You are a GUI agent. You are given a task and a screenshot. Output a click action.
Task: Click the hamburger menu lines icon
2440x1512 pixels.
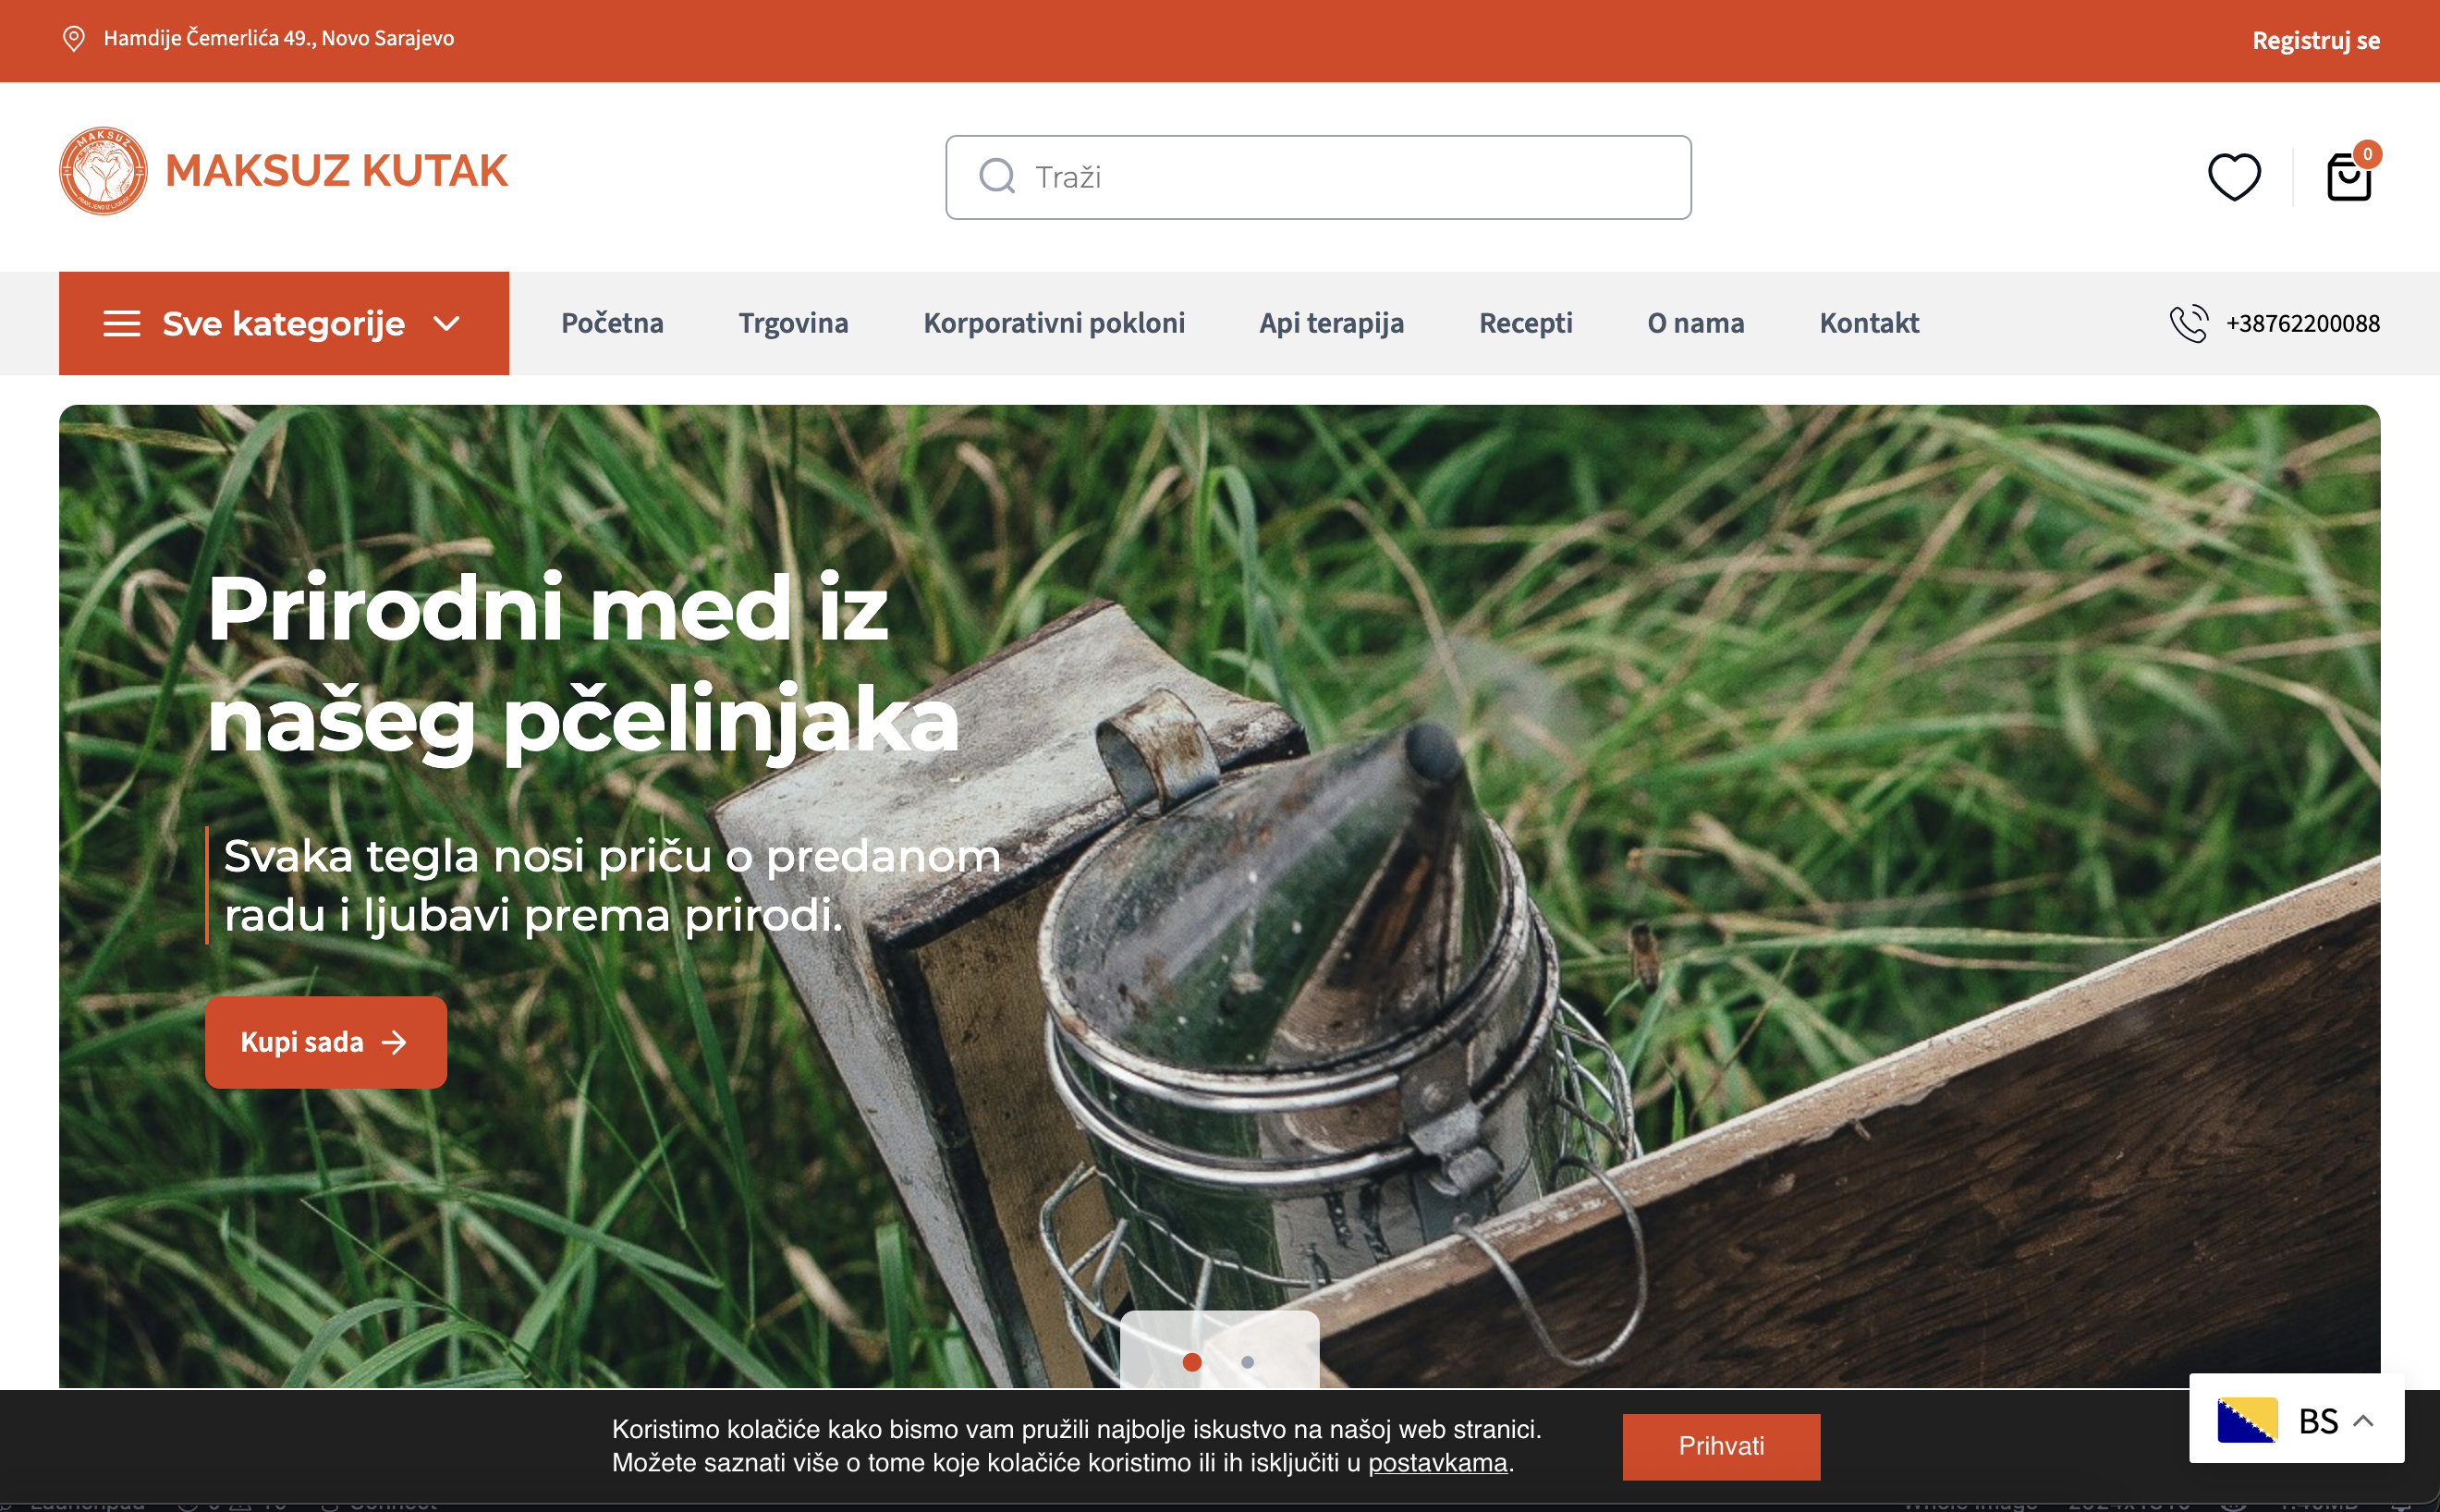[x=122, y=324]
